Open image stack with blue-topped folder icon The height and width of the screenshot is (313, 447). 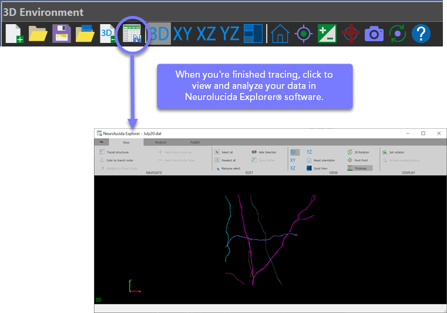pos(85,34)
